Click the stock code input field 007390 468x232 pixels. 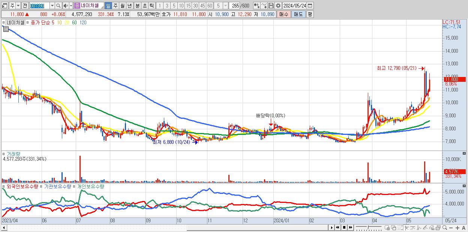tap(39, 6)
